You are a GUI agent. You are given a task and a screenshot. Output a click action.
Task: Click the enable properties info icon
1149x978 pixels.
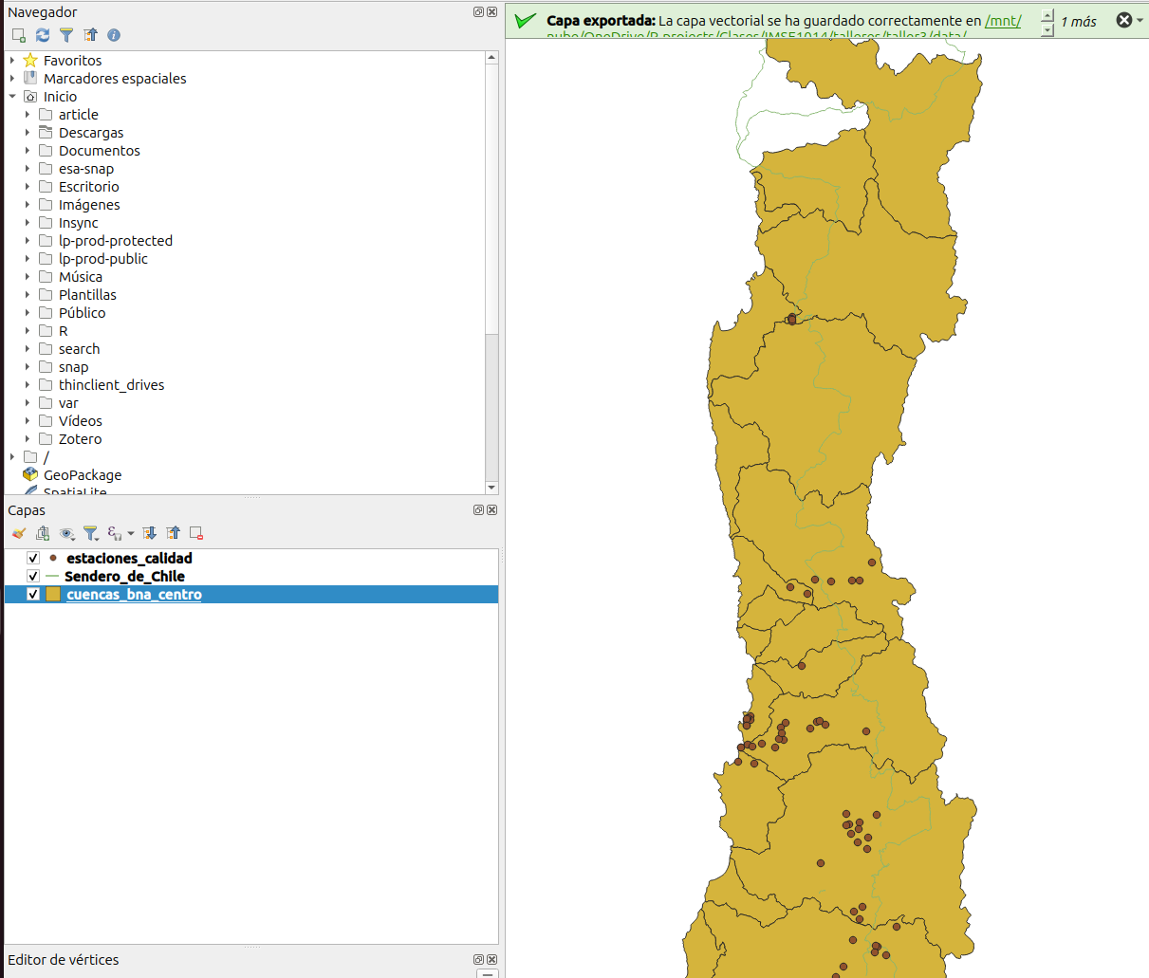coord(114,35)
